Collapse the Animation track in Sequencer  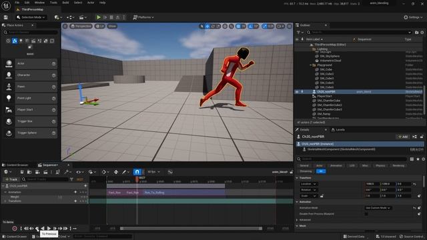click(5, 192)
